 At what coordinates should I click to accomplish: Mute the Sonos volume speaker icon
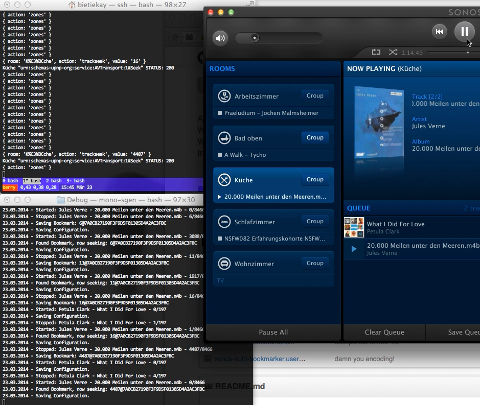(x=220, y=38)
